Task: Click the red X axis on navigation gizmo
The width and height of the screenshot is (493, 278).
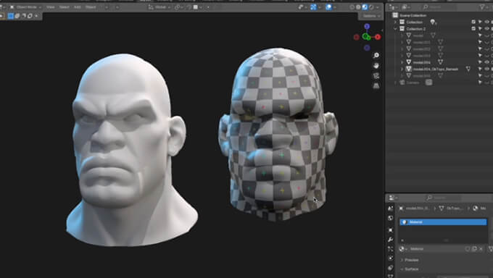Action: [378, 37]
